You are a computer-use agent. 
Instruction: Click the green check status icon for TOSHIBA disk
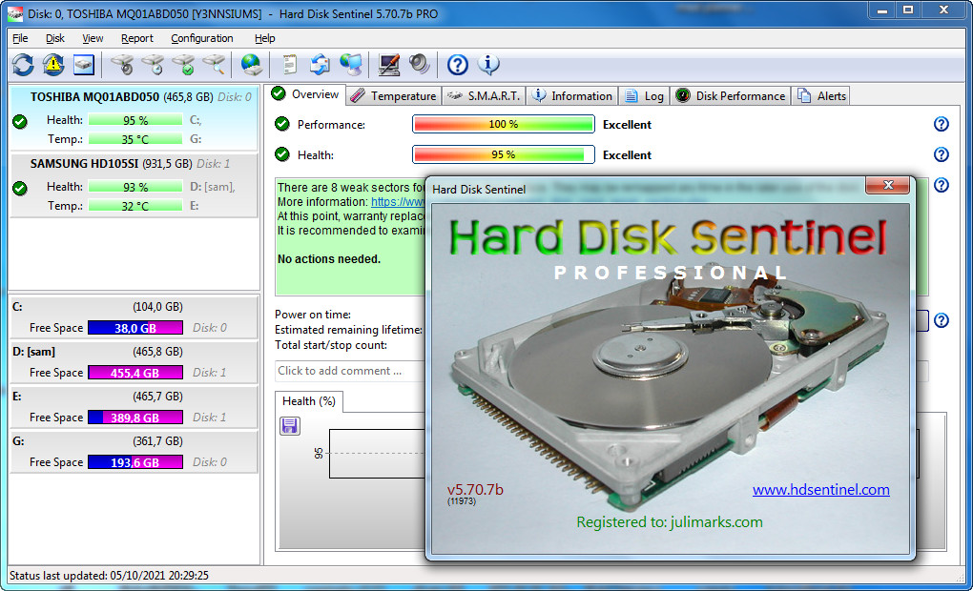20,122
